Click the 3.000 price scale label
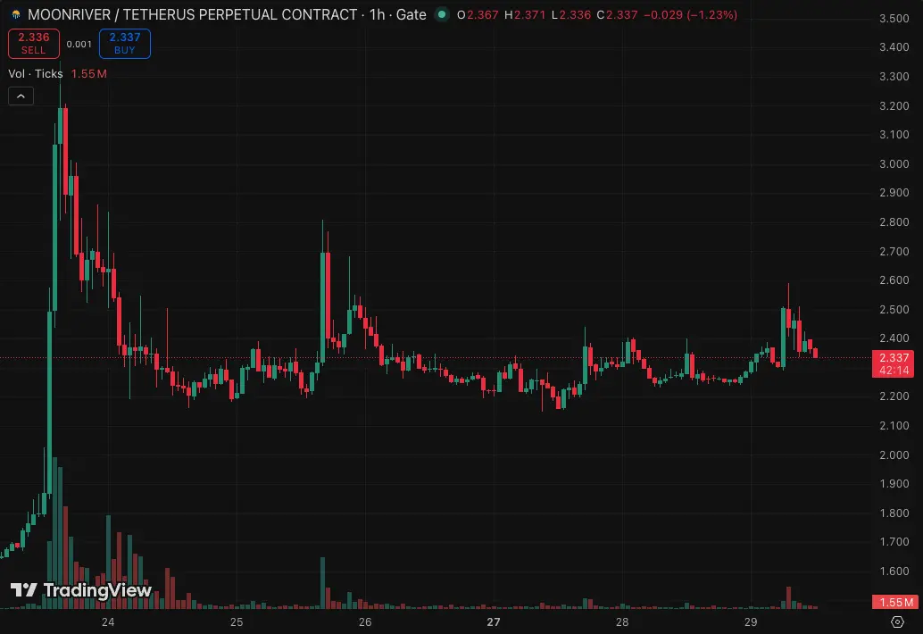 (894, 163)
